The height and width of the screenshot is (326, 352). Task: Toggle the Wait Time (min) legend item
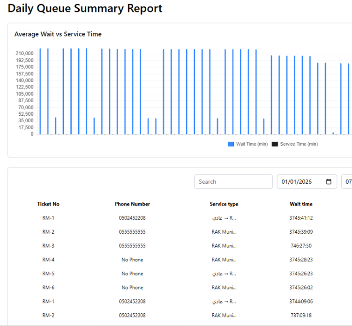click(247, 144)
